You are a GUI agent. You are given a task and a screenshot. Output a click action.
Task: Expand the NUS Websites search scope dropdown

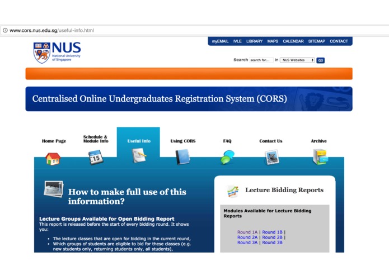coord(297,60)
